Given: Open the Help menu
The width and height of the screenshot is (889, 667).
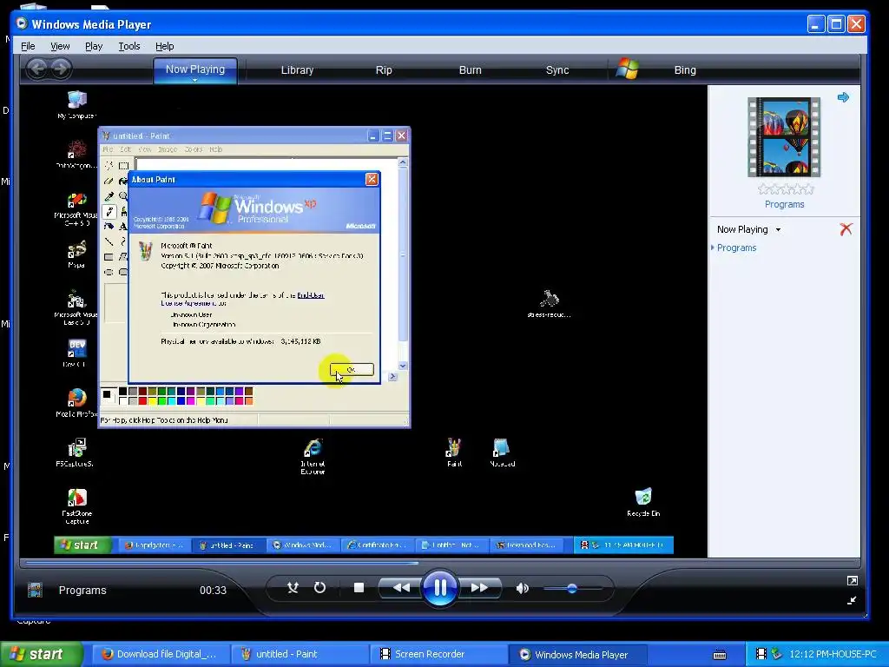Looking at the screenshot, I should [x=164, y=46].
